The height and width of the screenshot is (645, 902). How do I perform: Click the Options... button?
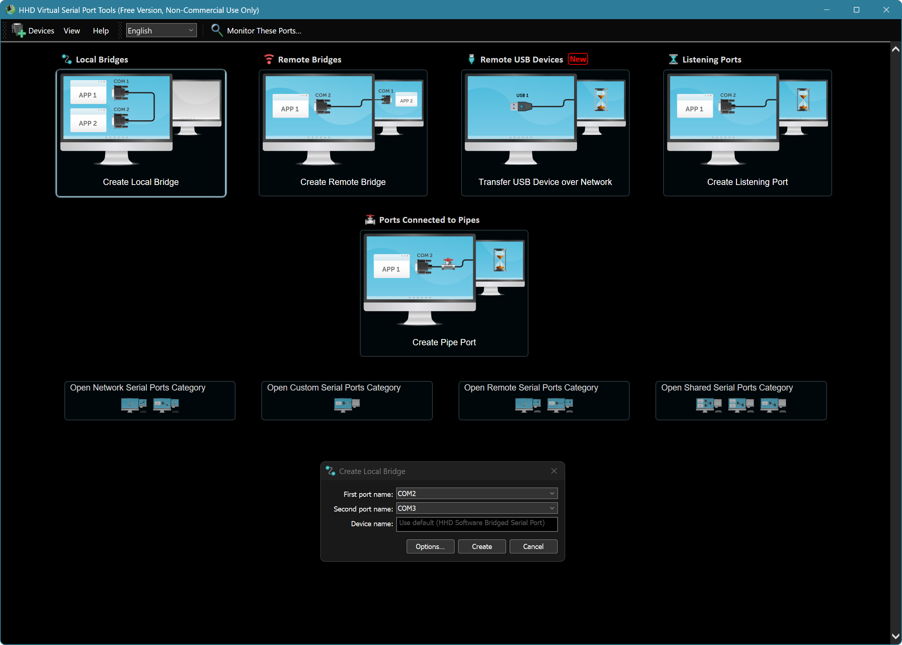coord(430,546)
